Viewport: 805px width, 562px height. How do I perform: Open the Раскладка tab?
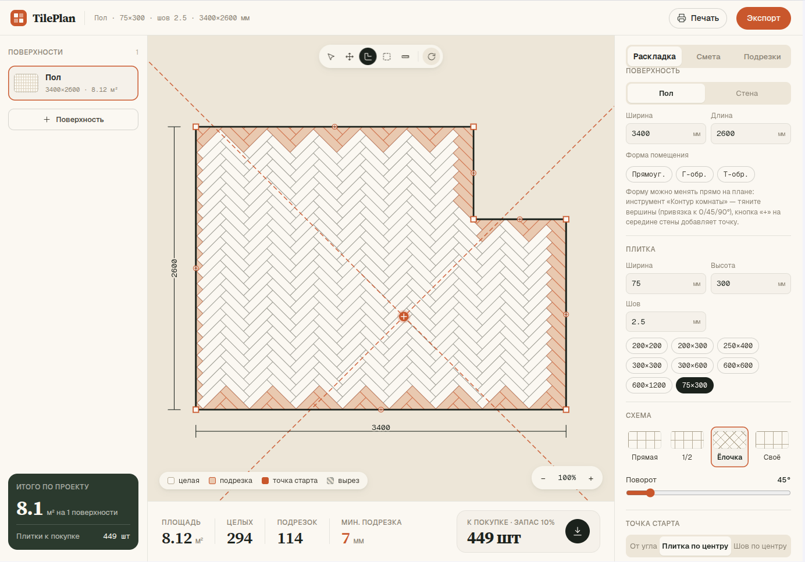coord(654,56)
